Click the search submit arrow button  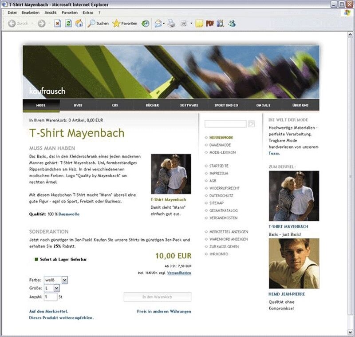251,124
